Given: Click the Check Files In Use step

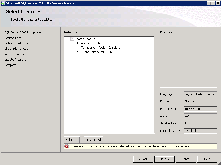Looking at the screenshot, I should click(x=16, y=49).
